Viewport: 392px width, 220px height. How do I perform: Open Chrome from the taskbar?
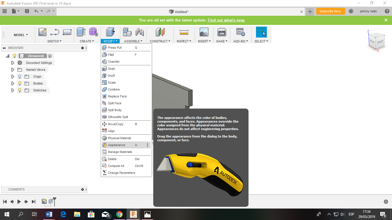[x=119, y=214]
